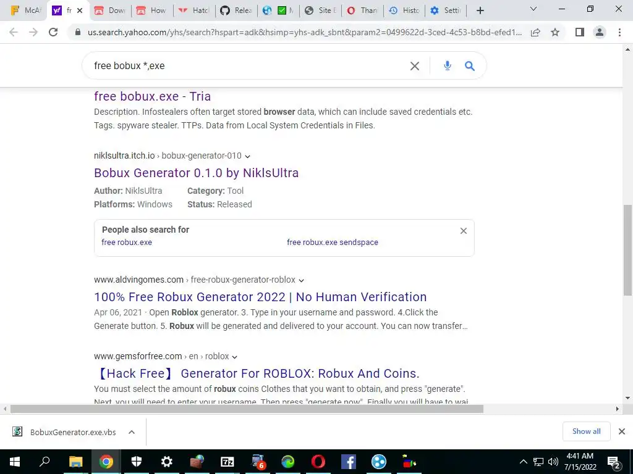Switch to the History tab
Viewport: 633px width, 474px height.
[404, 10]
